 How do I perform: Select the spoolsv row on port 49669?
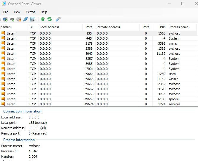pos(89,99)
